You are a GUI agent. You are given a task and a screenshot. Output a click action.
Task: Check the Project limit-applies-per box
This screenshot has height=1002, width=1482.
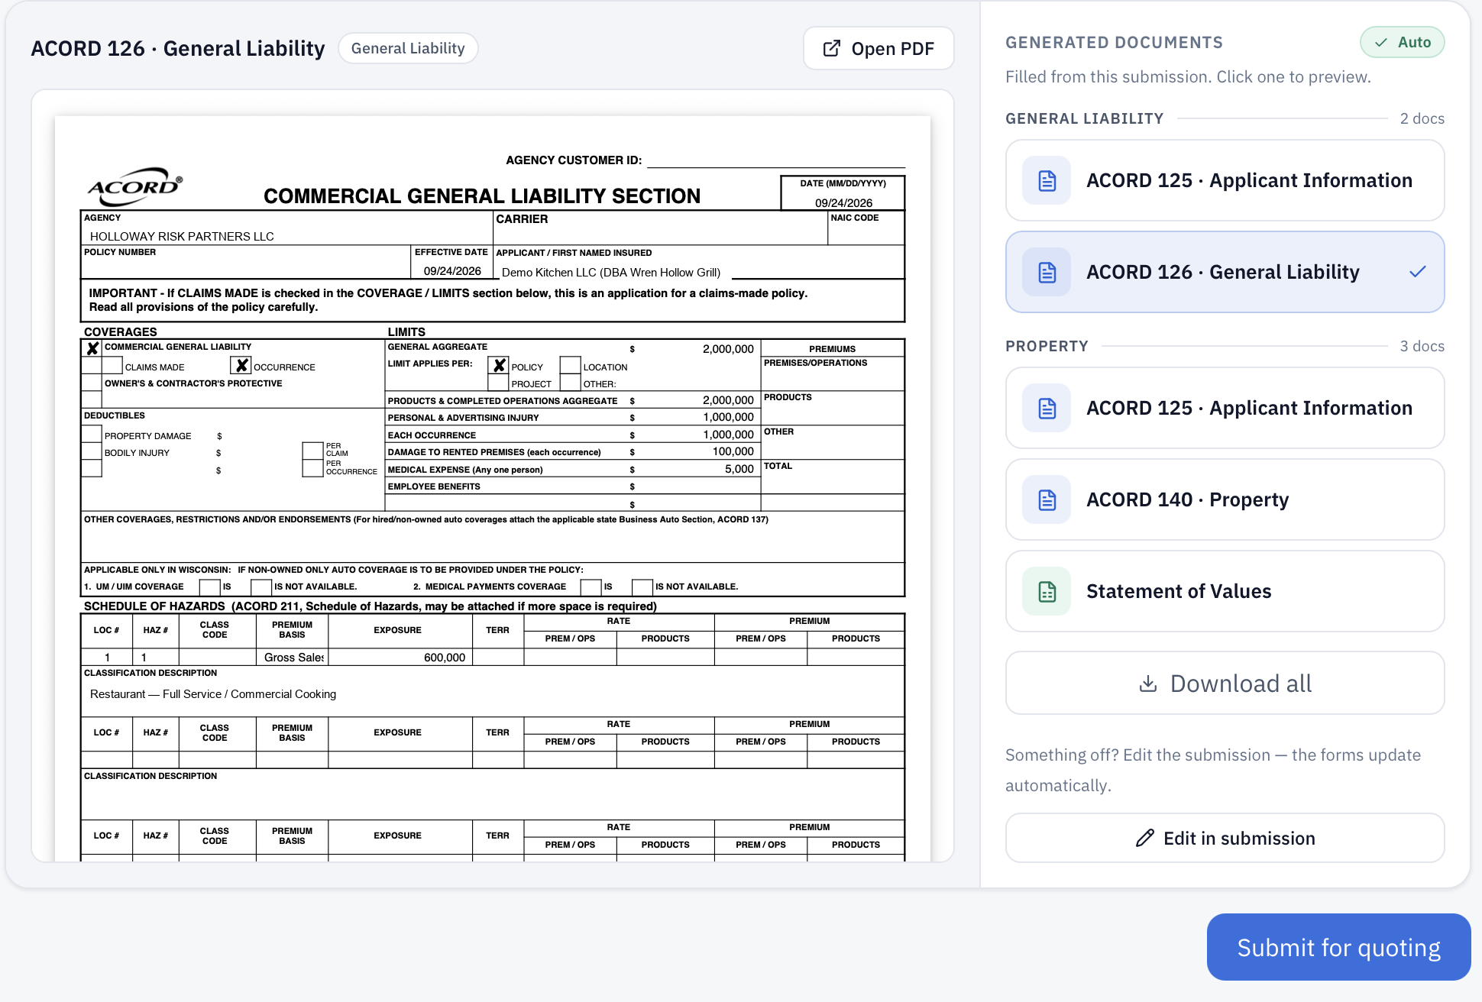(x=499, y=383)
